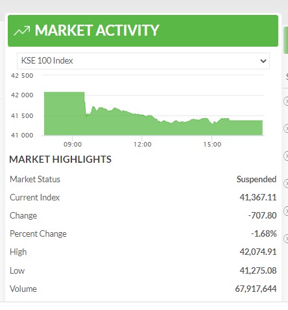The image size is (288, 310).
Task: Click the 42 500 axis label
Action: tap(22, 76)
